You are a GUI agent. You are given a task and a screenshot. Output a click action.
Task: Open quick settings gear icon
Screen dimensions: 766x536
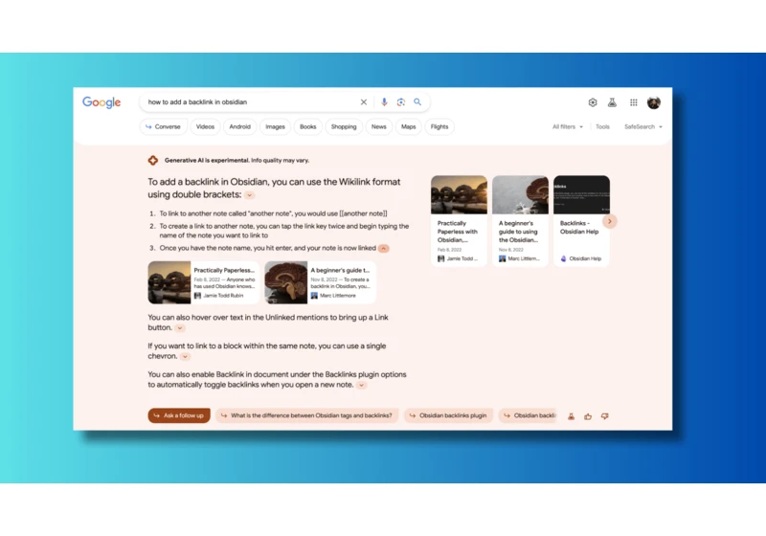coord(593,102)
